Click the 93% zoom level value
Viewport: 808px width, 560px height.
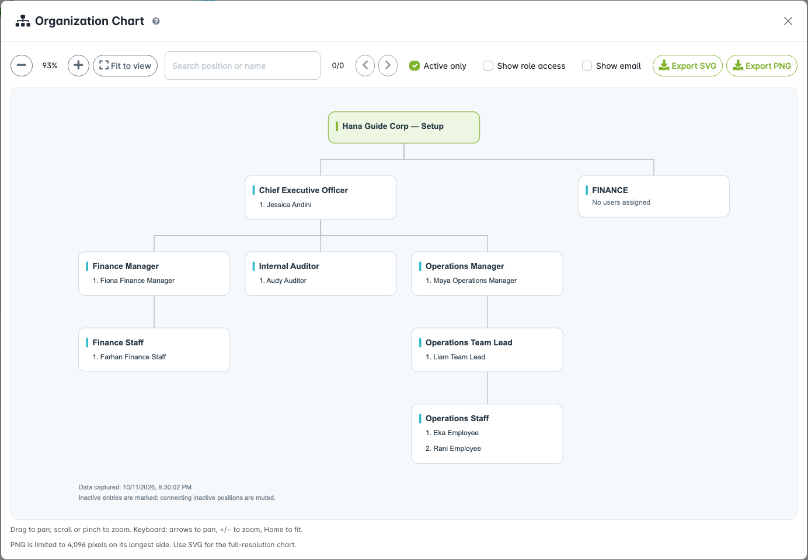[x=50, y=66]
